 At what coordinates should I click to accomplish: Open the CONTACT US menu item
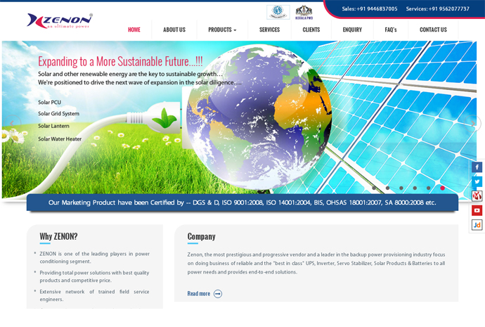click(x=433, y=30)
